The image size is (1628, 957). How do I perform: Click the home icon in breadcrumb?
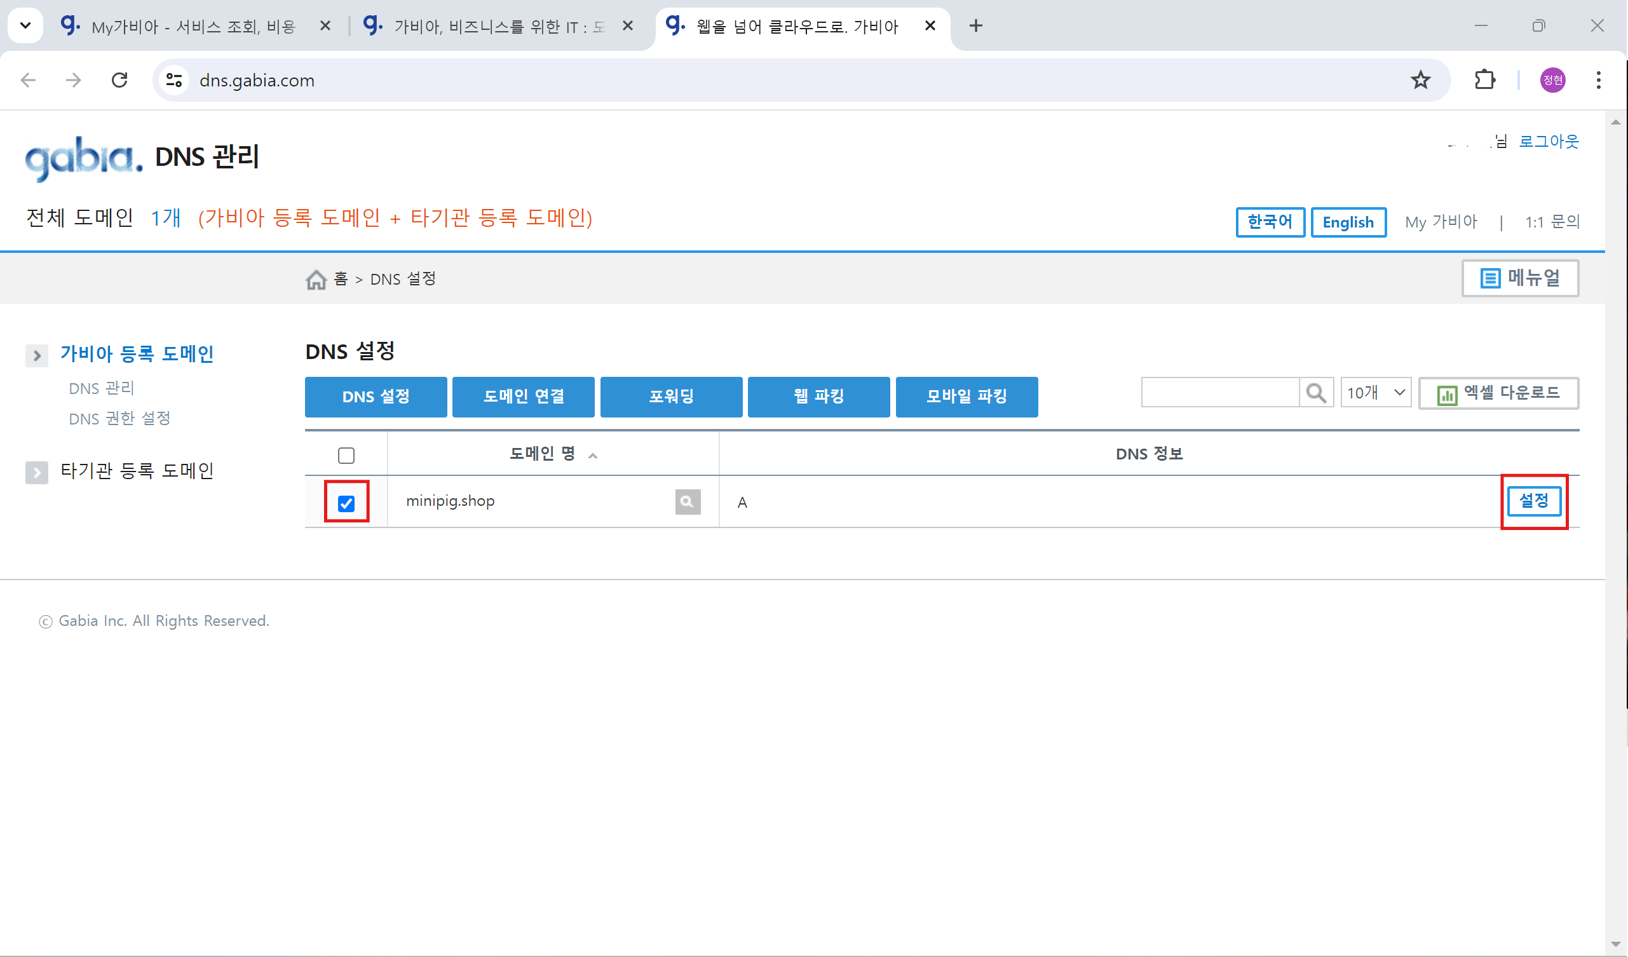(x=316, y=280)
